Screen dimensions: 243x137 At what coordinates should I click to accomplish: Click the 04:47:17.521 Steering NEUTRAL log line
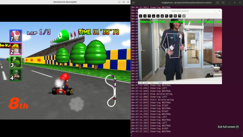pos(151,131)
